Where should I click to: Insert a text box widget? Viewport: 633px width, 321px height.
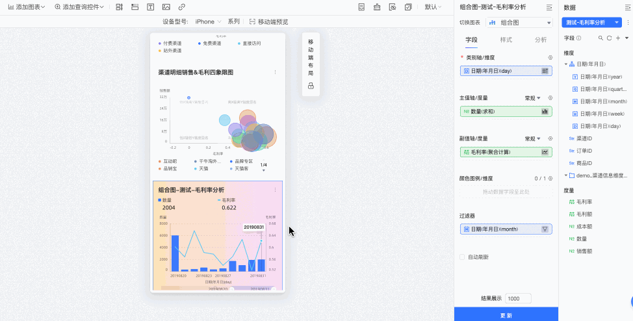150,7
